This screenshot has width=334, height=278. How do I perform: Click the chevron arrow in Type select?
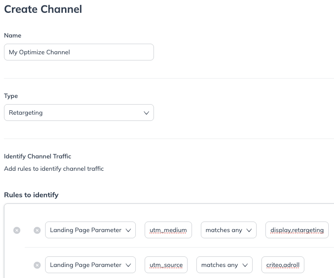point(146,113)
